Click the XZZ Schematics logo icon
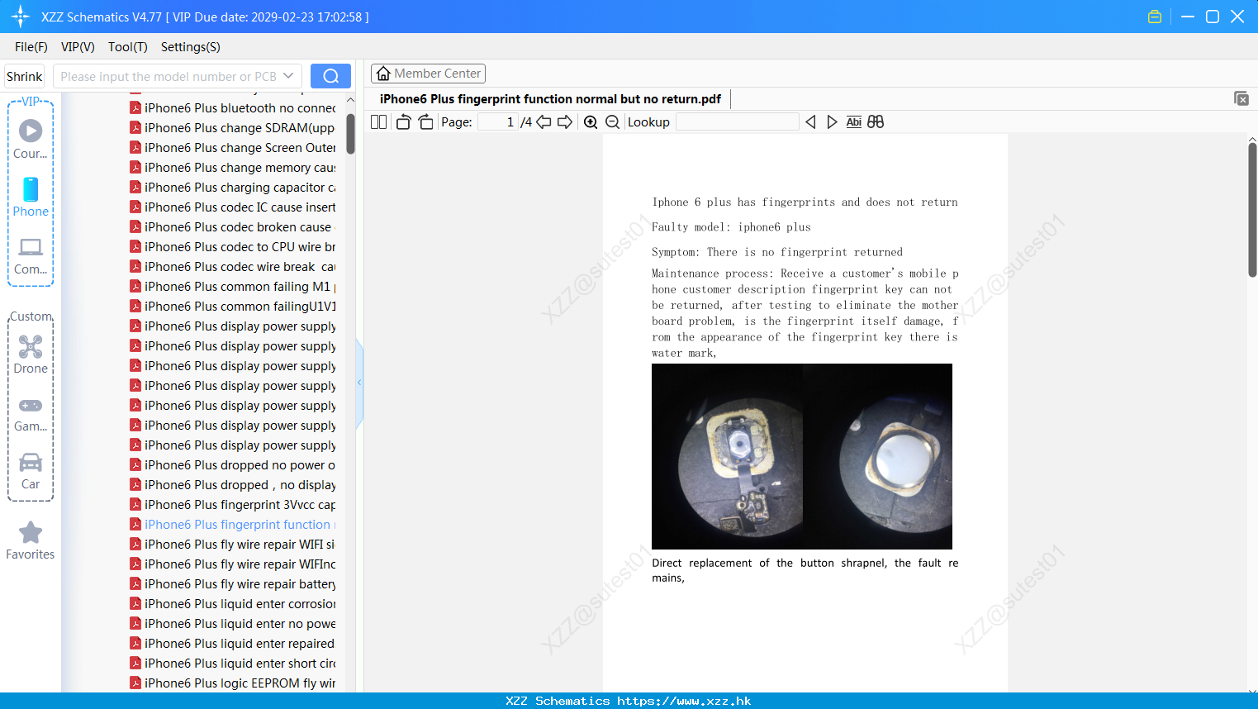This screenshot has width=1258, height=709. point(21,17)
